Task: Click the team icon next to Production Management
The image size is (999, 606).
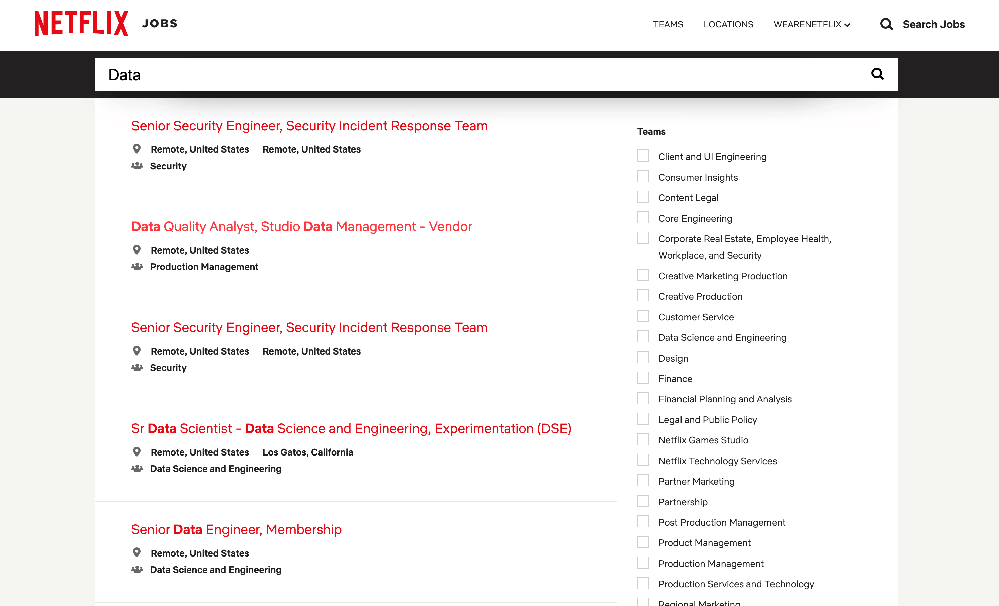Action: pyautogui.click(x=137, y=266)
